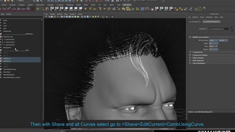Click the red circle shelf icon
The width and height of the screenshot is (235, 132).
click(33, 9)
